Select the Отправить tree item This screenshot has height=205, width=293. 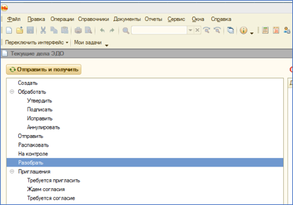[30, 136]
